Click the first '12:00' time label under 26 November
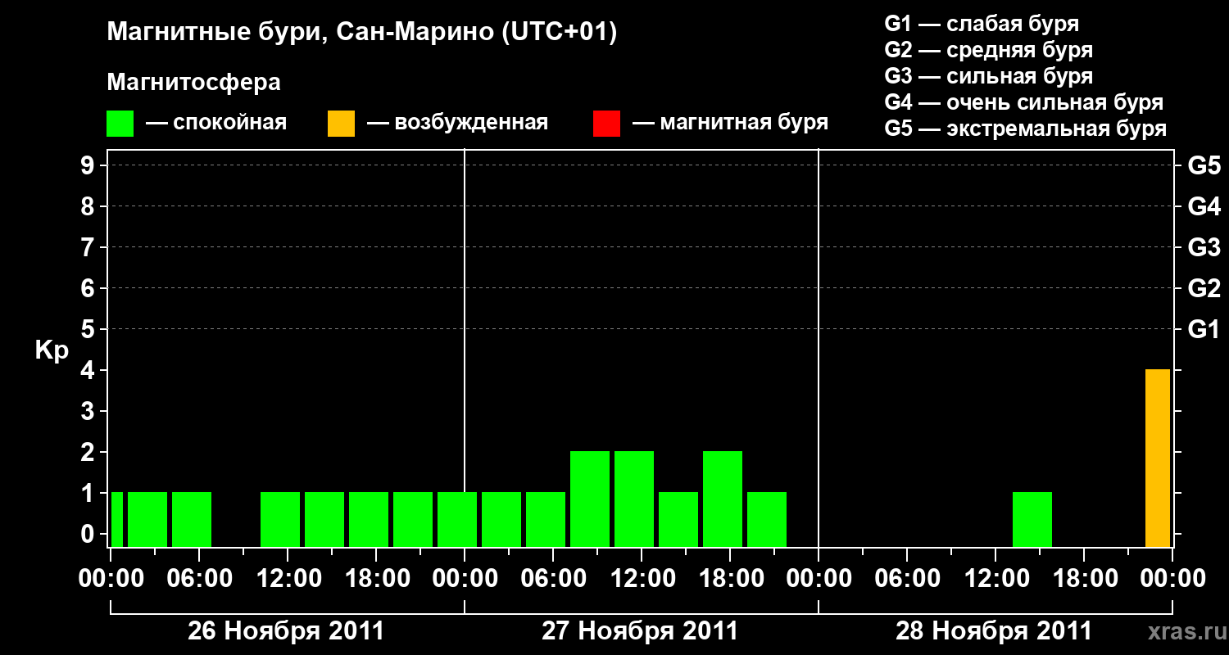This screenshot has width=1229, height=655. 288,579
